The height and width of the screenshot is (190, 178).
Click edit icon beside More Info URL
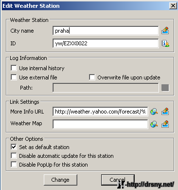(x=165, y=112)
